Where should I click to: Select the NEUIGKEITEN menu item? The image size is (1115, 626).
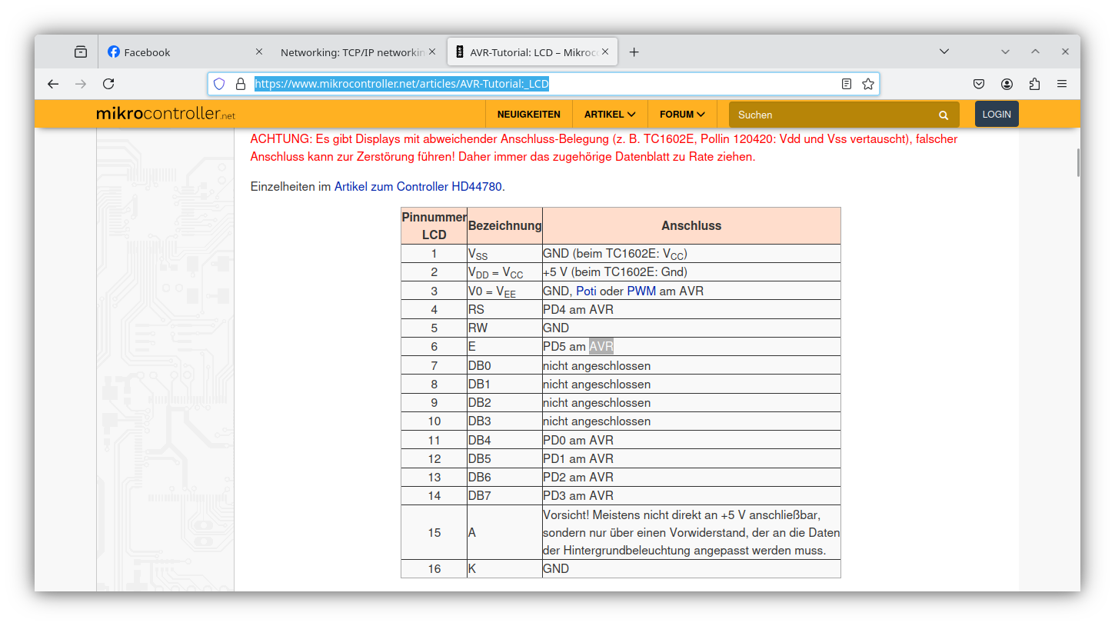[528, 113]
